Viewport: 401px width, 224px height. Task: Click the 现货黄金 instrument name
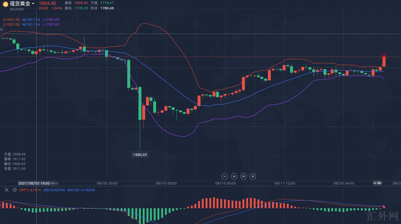point(20,3)
